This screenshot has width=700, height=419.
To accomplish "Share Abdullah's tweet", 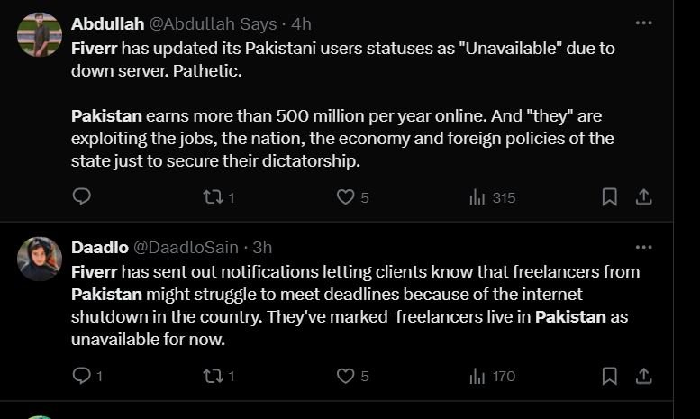I will [643, 196].
